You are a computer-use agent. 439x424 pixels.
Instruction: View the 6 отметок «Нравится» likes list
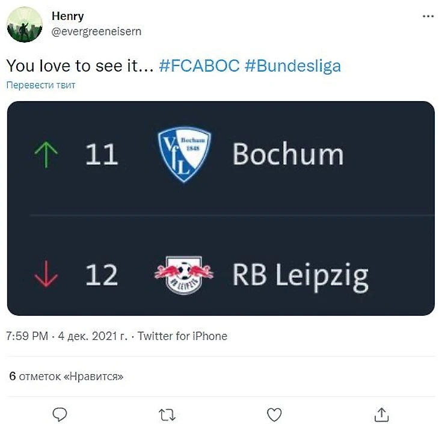66,376
